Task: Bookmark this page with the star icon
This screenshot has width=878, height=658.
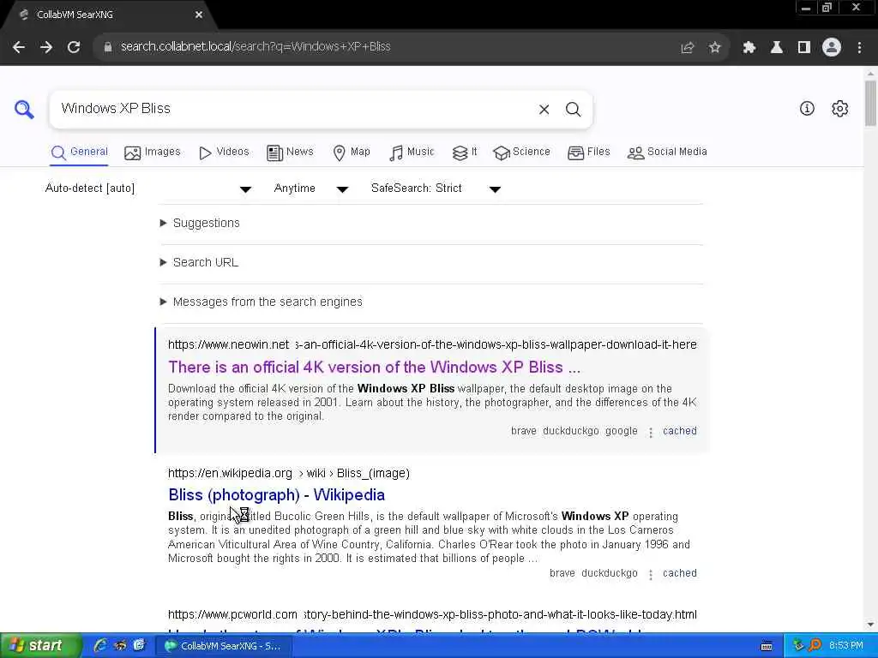Action: [x=714, y=48]
